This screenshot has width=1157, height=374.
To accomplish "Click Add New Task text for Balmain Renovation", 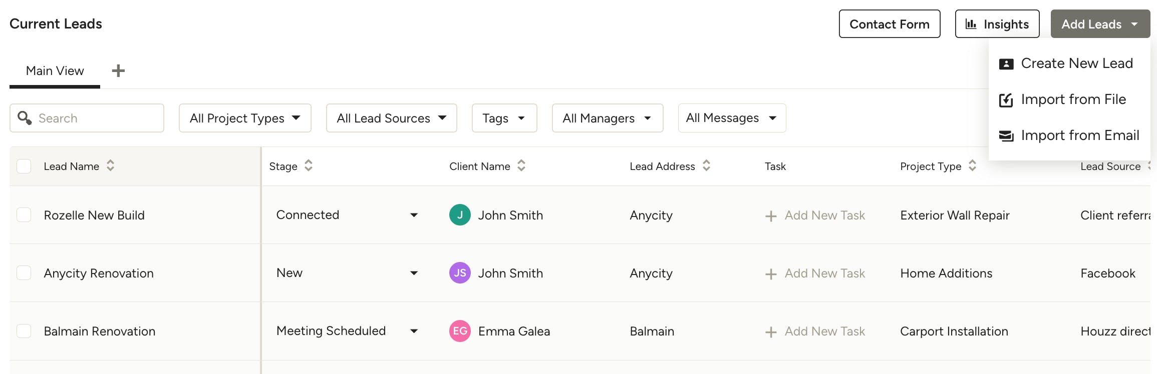I will (x=824, y=331).
